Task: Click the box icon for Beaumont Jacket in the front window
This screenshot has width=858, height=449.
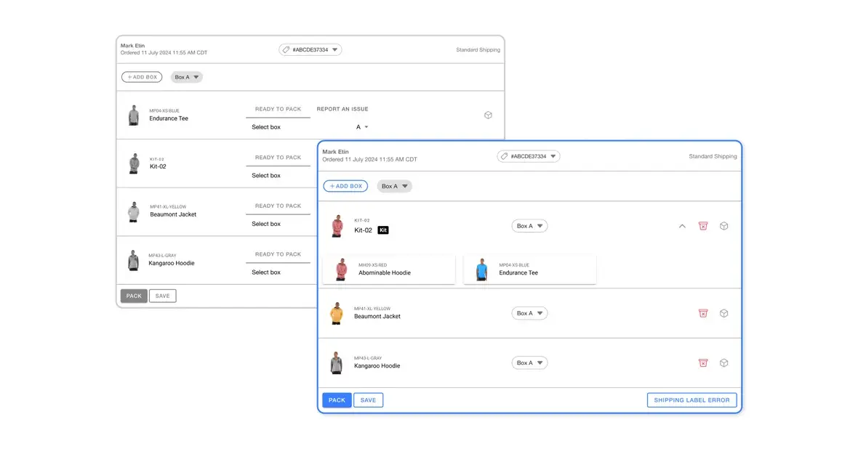Action: point(724,313)
